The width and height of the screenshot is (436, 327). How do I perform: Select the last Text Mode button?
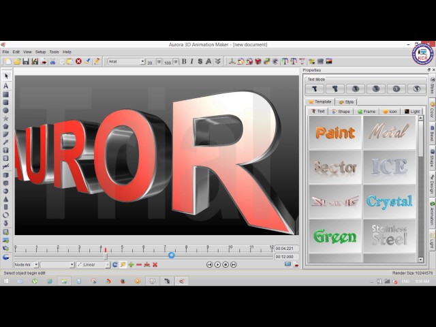(x=416, y=89)
